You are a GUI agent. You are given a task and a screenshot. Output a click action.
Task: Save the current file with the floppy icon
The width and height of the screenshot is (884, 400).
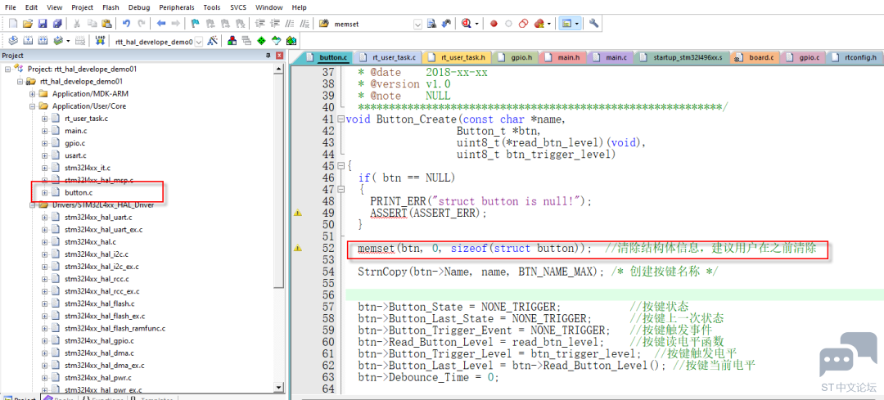(x=43, y=24)
